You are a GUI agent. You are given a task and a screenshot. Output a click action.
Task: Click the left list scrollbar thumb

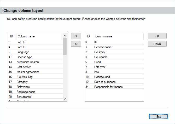click(65, 46)
